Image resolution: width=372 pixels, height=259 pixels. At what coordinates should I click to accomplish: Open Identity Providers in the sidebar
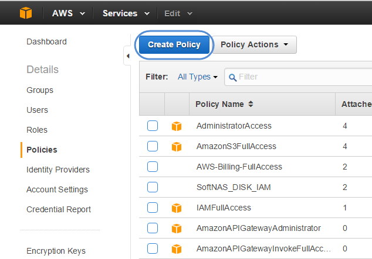pyautogui.click(x=58, y=170)
